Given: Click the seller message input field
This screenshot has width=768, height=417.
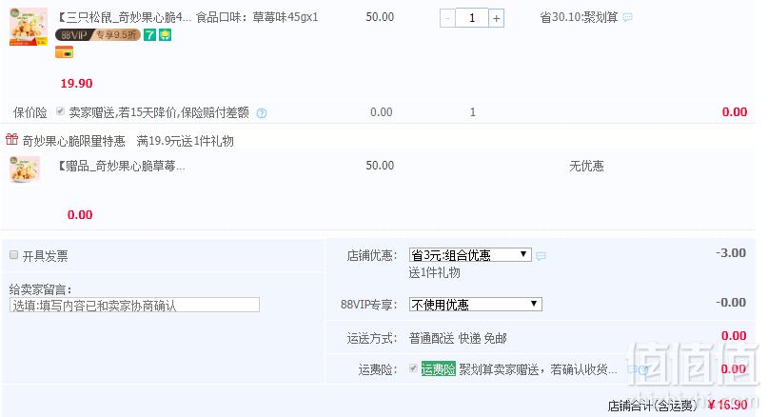Looking at the screenshot, I should pos(134,305).
